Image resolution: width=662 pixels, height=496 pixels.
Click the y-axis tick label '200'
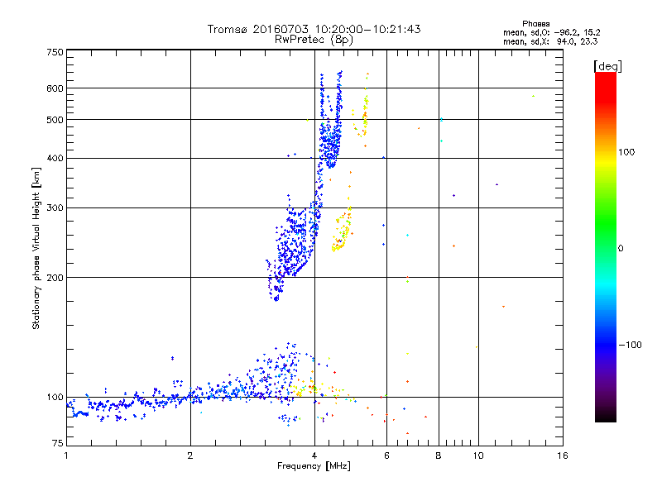pyautogui.click(x=55, y=278)
